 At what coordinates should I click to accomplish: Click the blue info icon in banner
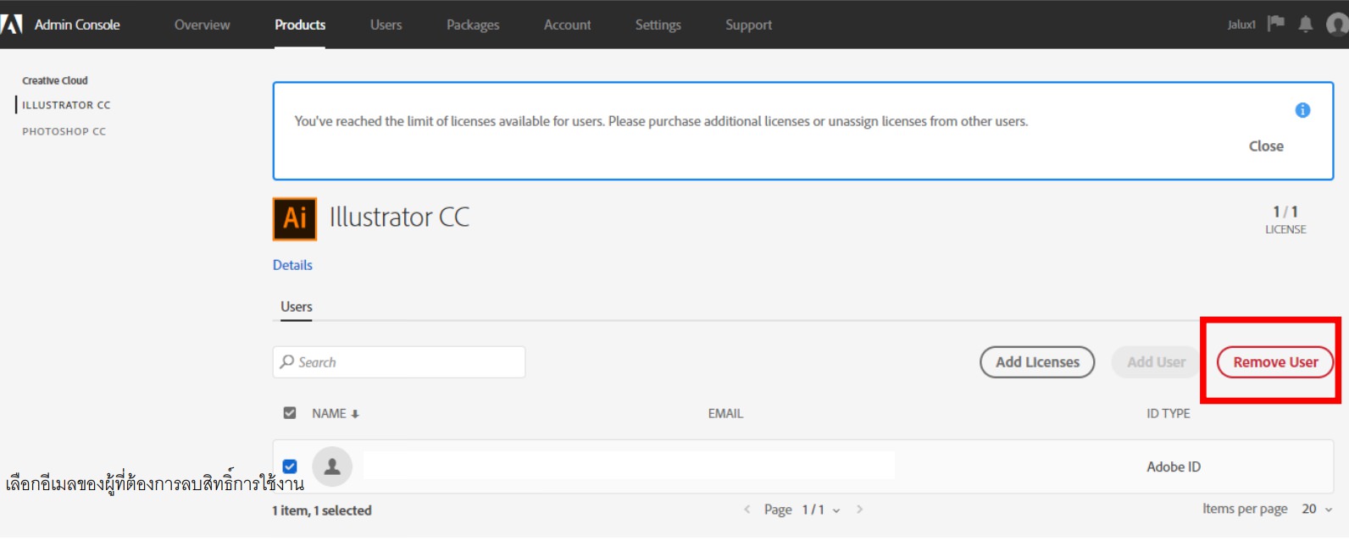coord(1302,110)
